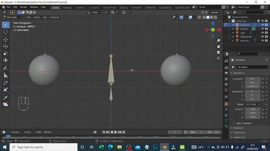This screenshot has width=270, height=151.
Task: Open Blender from the Windows taskbar
Action: [165, 147]
